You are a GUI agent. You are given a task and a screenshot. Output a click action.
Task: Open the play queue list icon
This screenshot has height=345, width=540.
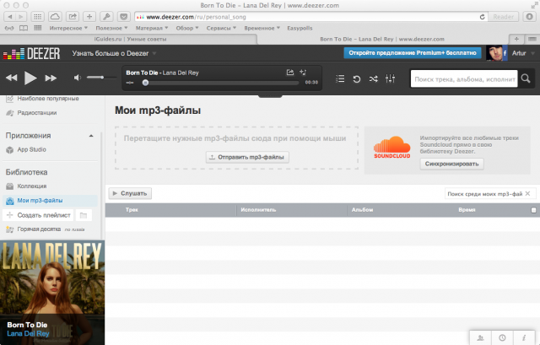click(x=340, y=78)
